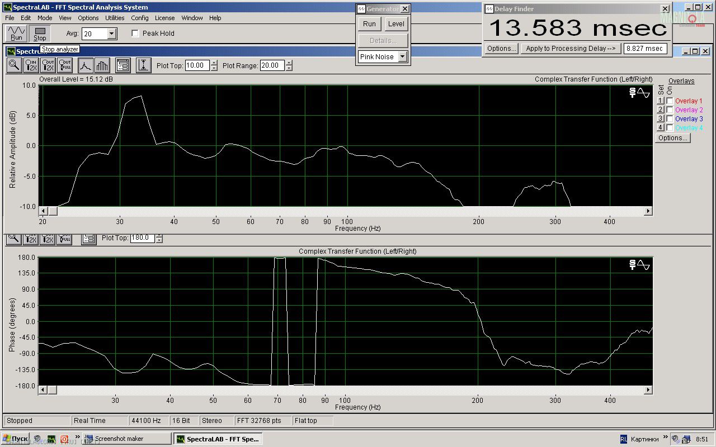The height and width of the screenshot is (447, 716).
Task: Enable Overlay 1 checkbox
Action: (670, 101)
